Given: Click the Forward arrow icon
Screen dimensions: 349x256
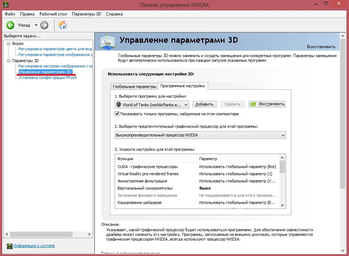Looking at the screenshot, I should point(44,25).
